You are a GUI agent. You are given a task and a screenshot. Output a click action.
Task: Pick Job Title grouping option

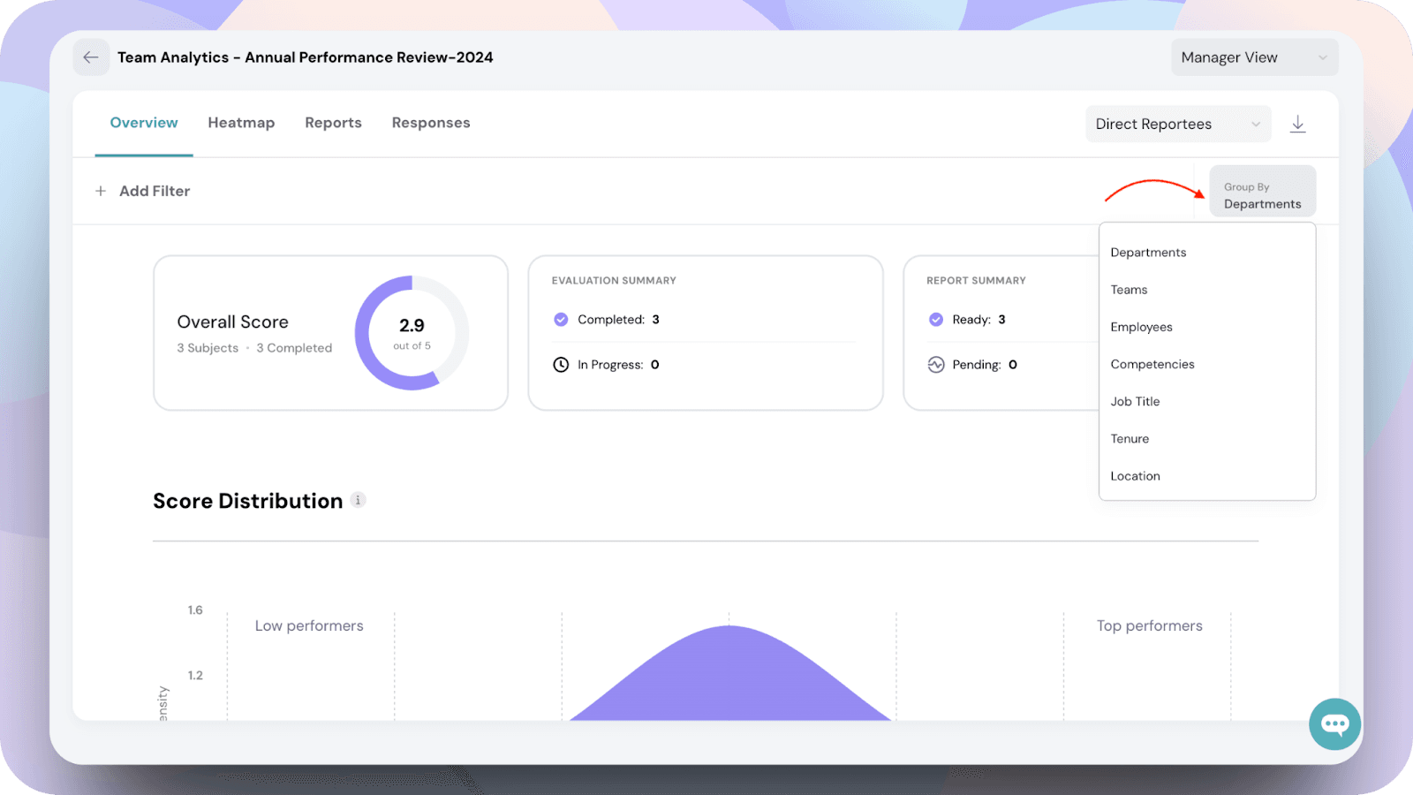(x=1135, y=401)
